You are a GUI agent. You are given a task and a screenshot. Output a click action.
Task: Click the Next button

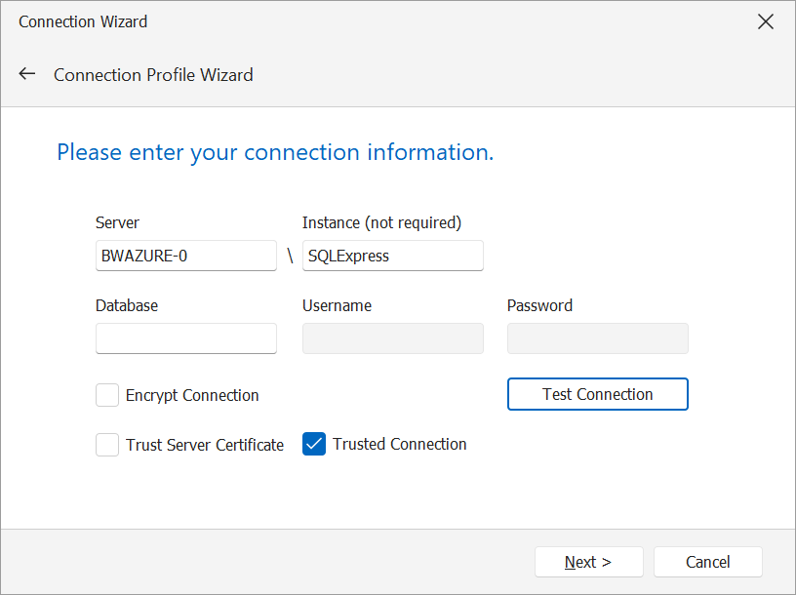(588, 562)
